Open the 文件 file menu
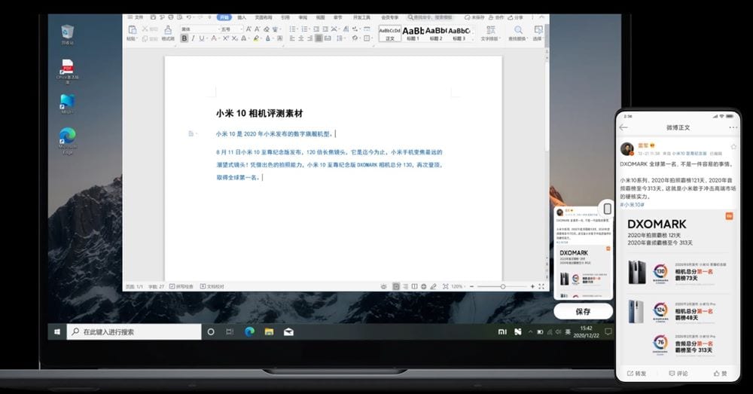The image size is (753, 394). tap(135, 17)
